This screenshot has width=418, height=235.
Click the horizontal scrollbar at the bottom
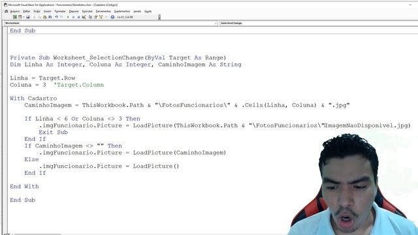(x=37, y=234)
